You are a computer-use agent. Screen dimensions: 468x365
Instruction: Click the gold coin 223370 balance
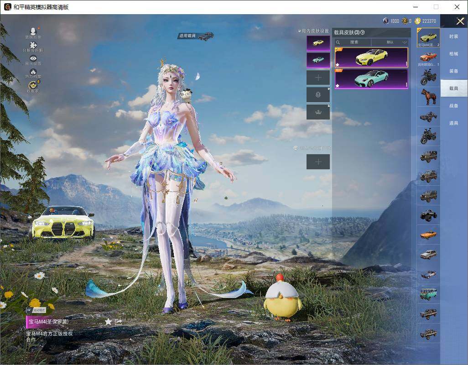[x=426, y=21]
